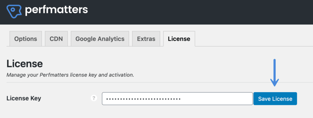313x118 pixels.
Task: Click the License Key field label
Action: click(24, 98)
